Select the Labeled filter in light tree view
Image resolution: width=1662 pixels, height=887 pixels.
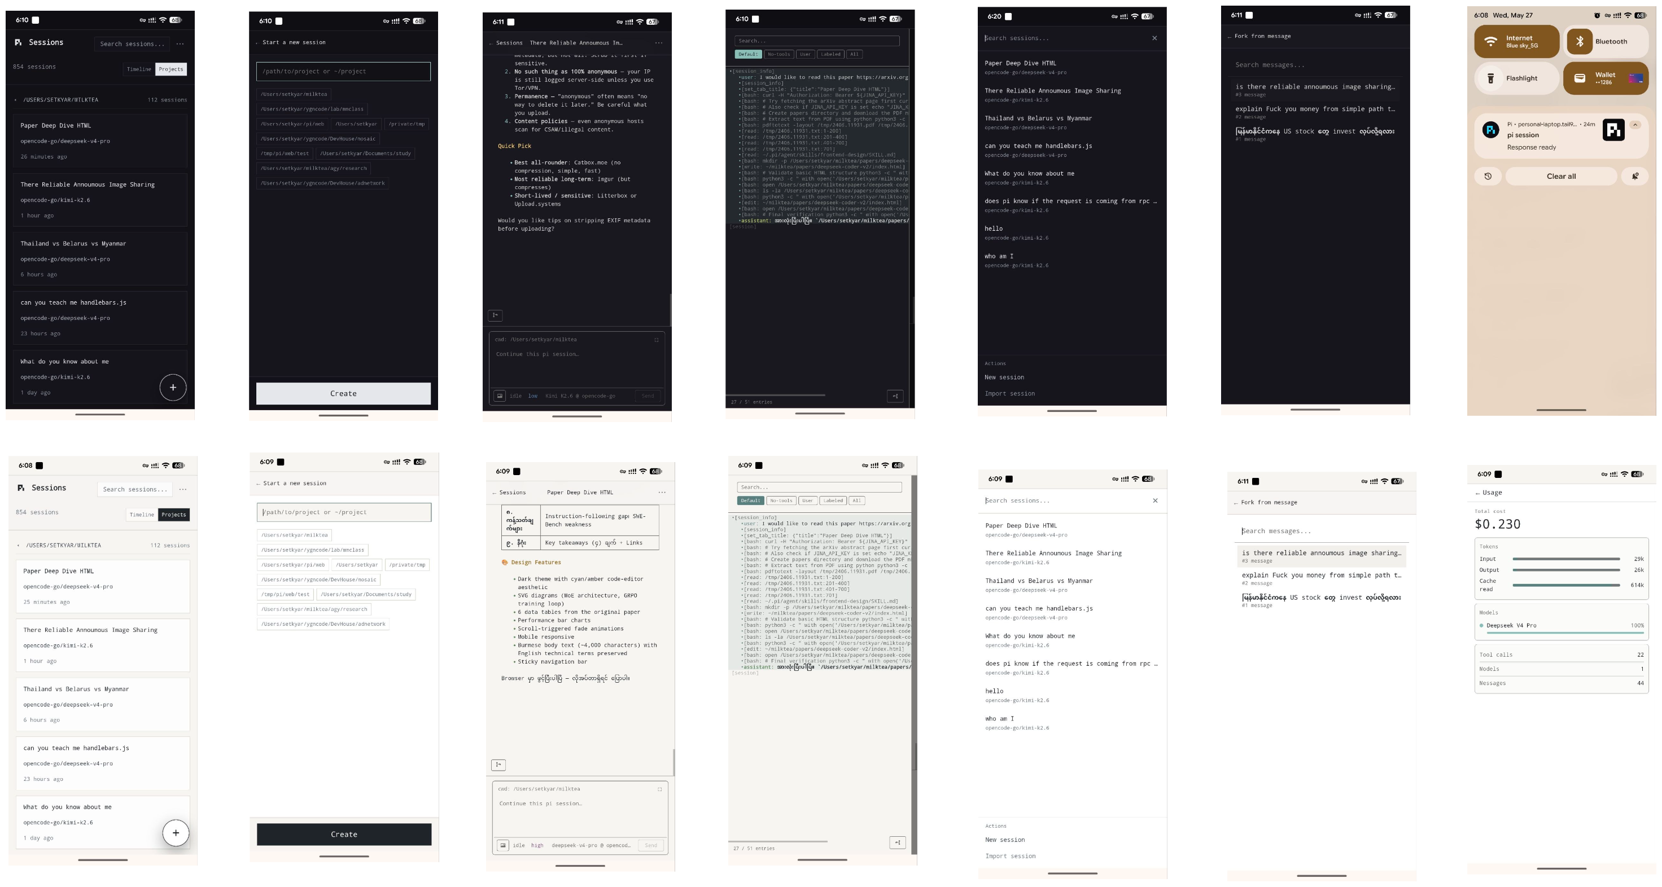(833, 500)
